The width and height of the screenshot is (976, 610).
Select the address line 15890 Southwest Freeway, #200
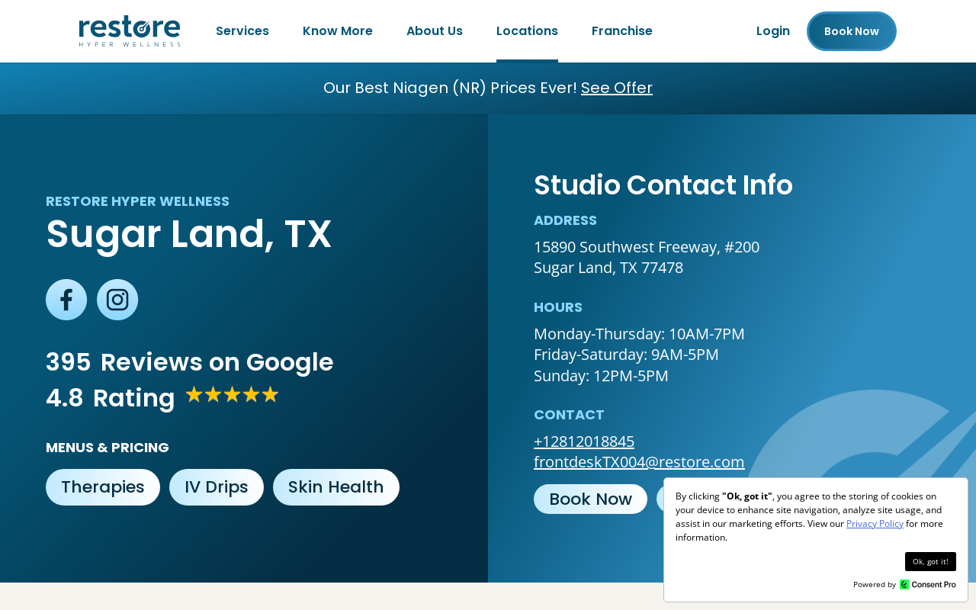tap(647, 247)
